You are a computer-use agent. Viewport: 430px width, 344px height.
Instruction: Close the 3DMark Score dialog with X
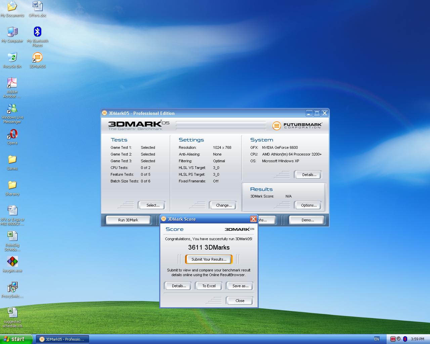click(x=254, y=219)
